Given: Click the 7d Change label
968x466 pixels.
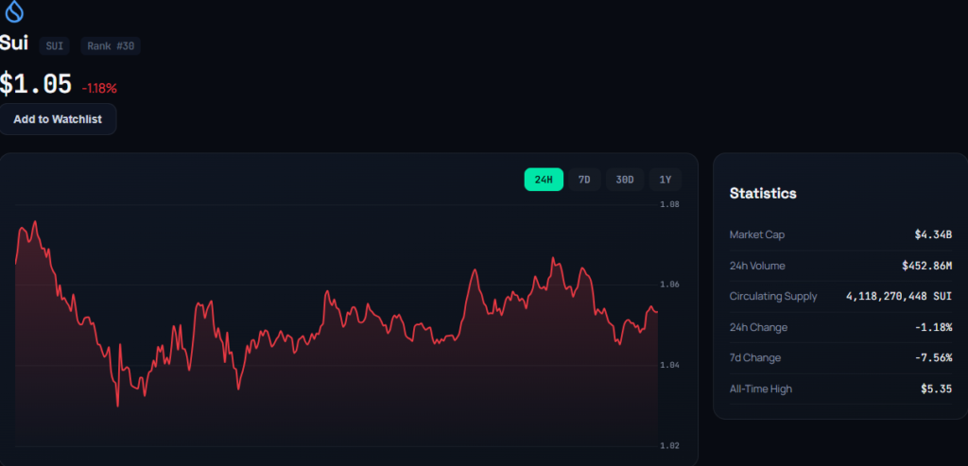Looking at the screenshot, I should [755, 357].
